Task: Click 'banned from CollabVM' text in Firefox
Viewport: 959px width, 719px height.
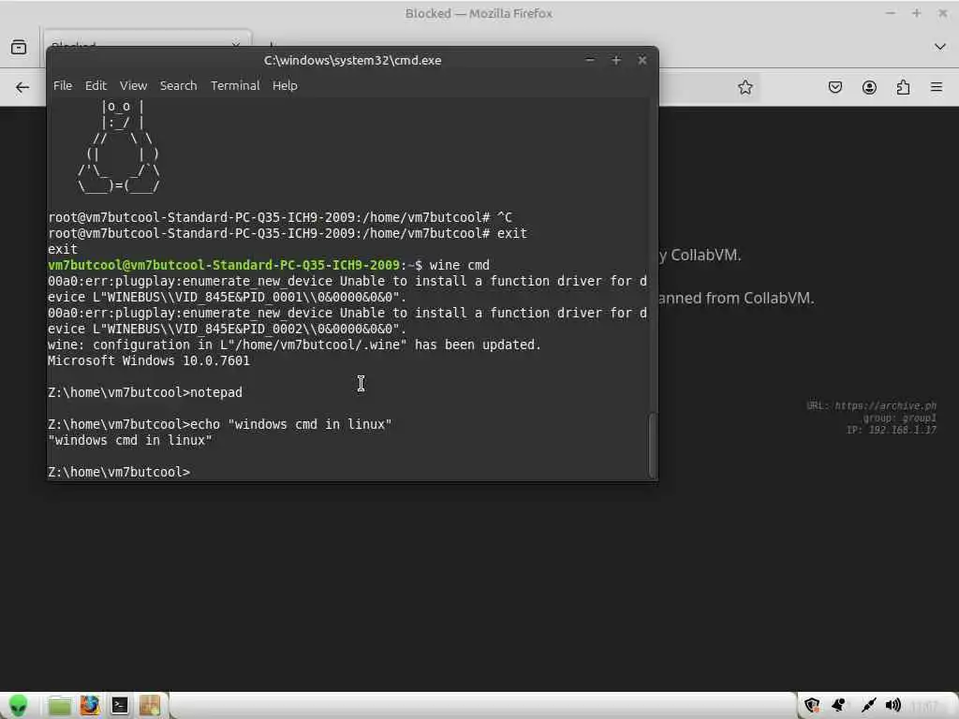Action: click(x=736, y=299)
